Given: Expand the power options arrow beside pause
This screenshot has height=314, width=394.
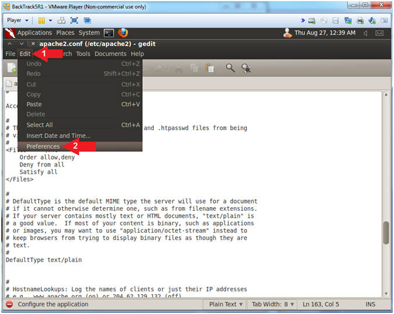Looking at the screenshot, I should (51, 20).
